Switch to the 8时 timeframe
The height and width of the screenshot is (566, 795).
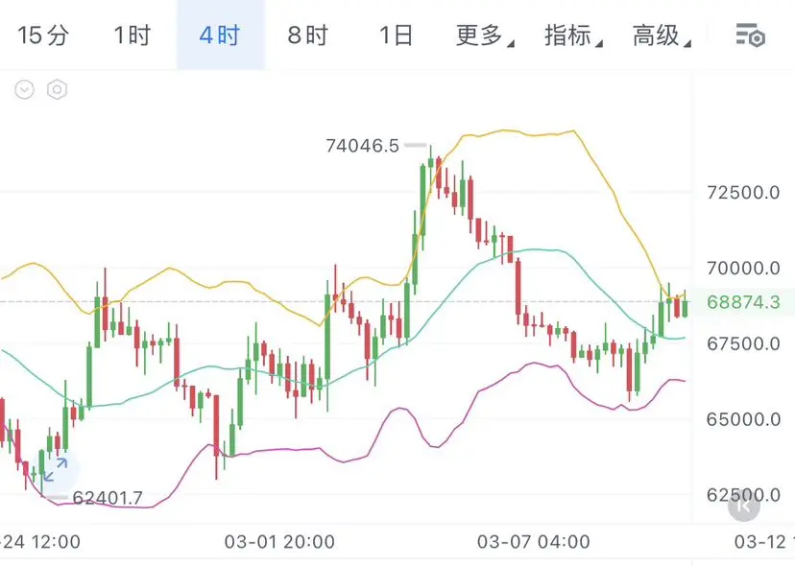coord(308,35)
